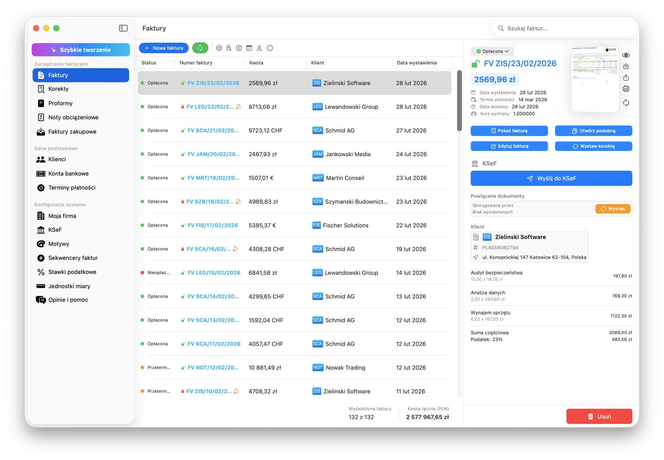Click the regenerate arrows icon below printer
664x460 pixels.
pyautogui.click(x=626, y=103)
